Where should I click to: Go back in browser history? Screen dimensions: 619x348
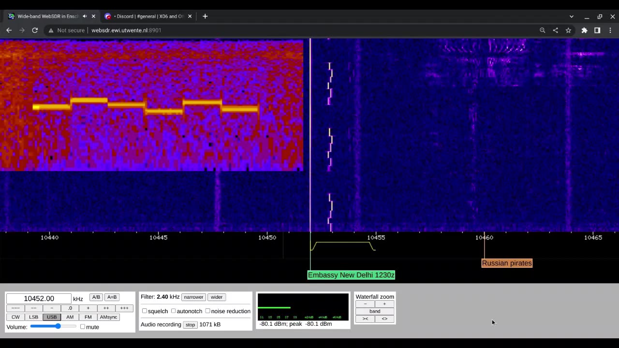9,30
